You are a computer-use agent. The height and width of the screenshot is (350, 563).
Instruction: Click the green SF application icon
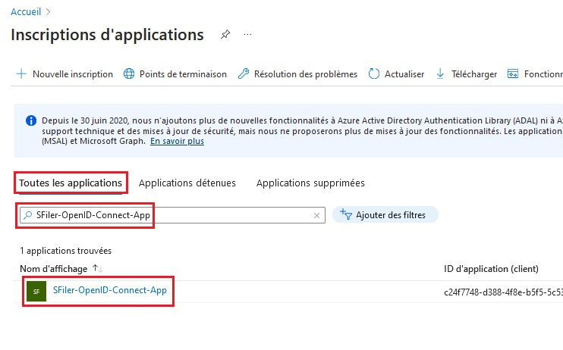[x=36, y=291]
